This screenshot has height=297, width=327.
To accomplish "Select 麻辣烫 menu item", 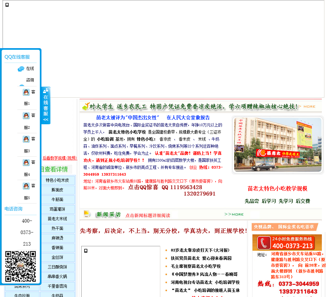I will click(57, 238).
